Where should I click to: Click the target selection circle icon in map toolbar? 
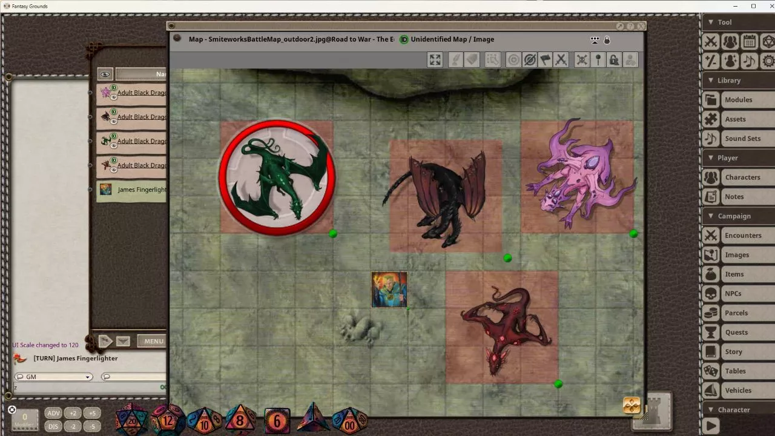[x=513, y=59]
